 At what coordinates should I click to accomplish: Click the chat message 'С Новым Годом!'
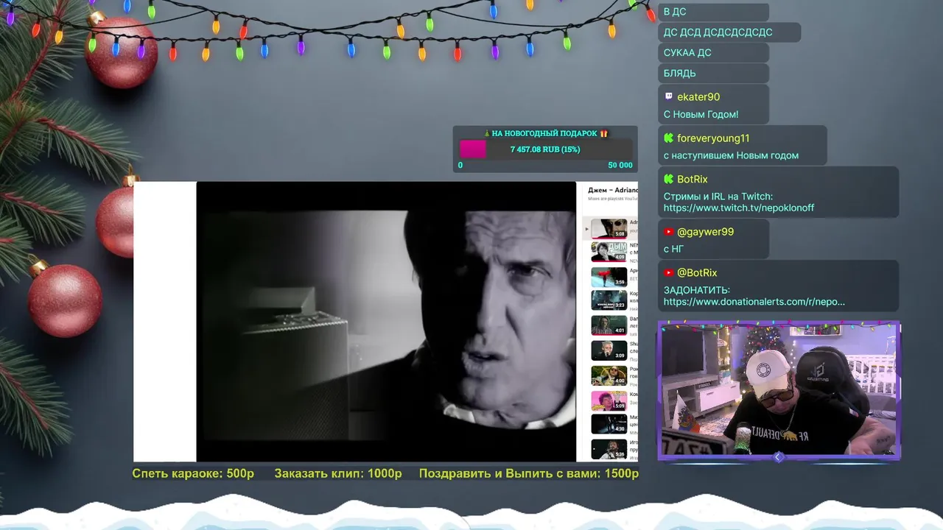tap(701, 114)
